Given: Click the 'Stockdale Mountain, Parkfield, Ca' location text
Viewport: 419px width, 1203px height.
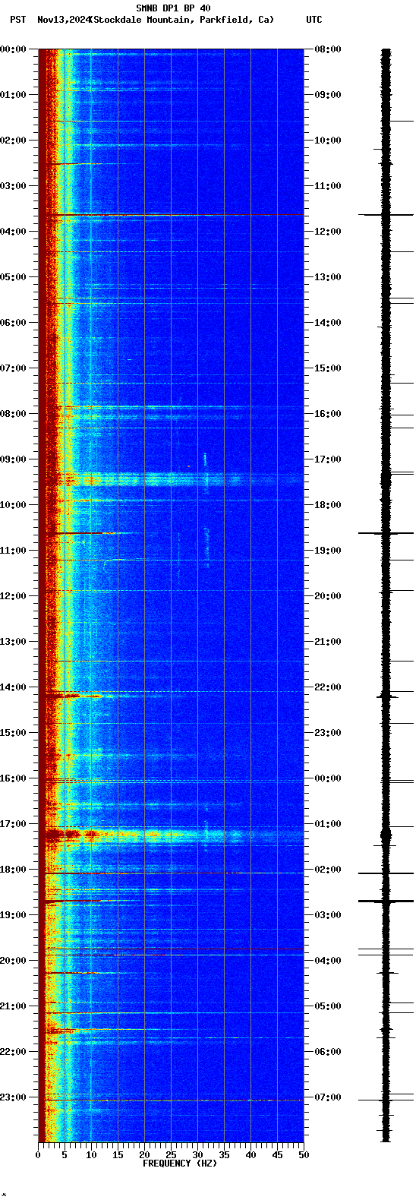Looking at the screenshot, I should click(x=181, y=20).
